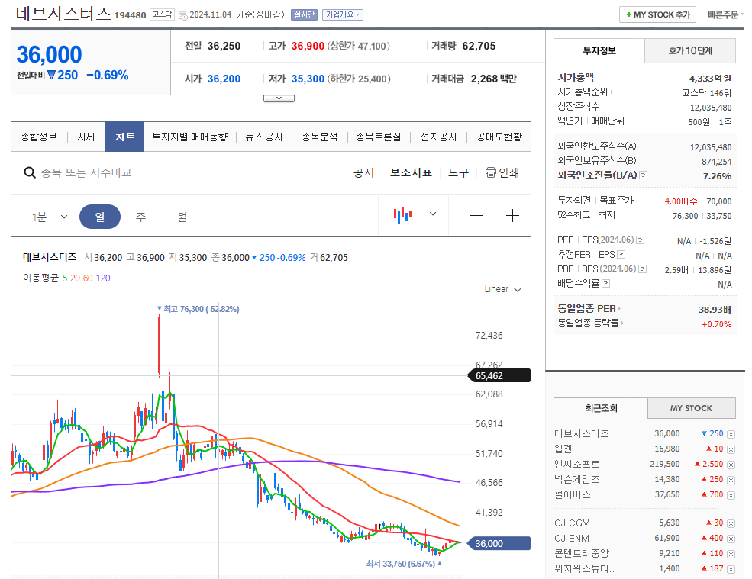Open the 뉴스·공시 tab
The width and height of the screenshot is (752, 579).
(x=264, y=137)
